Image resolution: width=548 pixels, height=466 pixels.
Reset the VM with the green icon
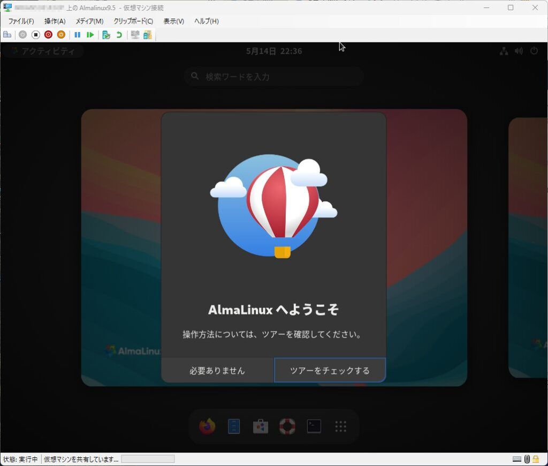point(90,35)
